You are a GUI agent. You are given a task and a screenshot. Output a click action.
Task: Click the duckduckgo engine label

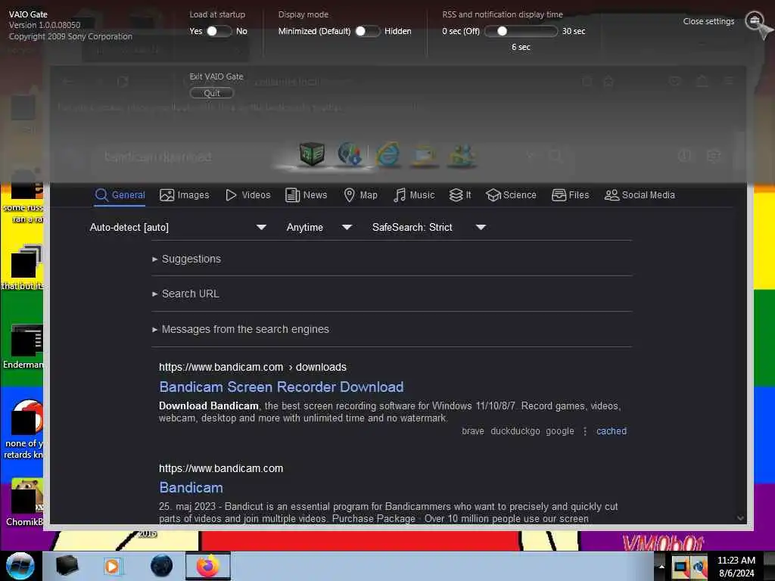515,431
